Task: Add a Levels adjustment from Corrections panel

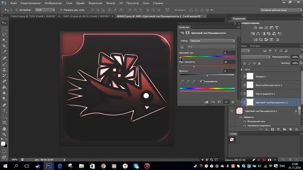Action: [261, 28]
